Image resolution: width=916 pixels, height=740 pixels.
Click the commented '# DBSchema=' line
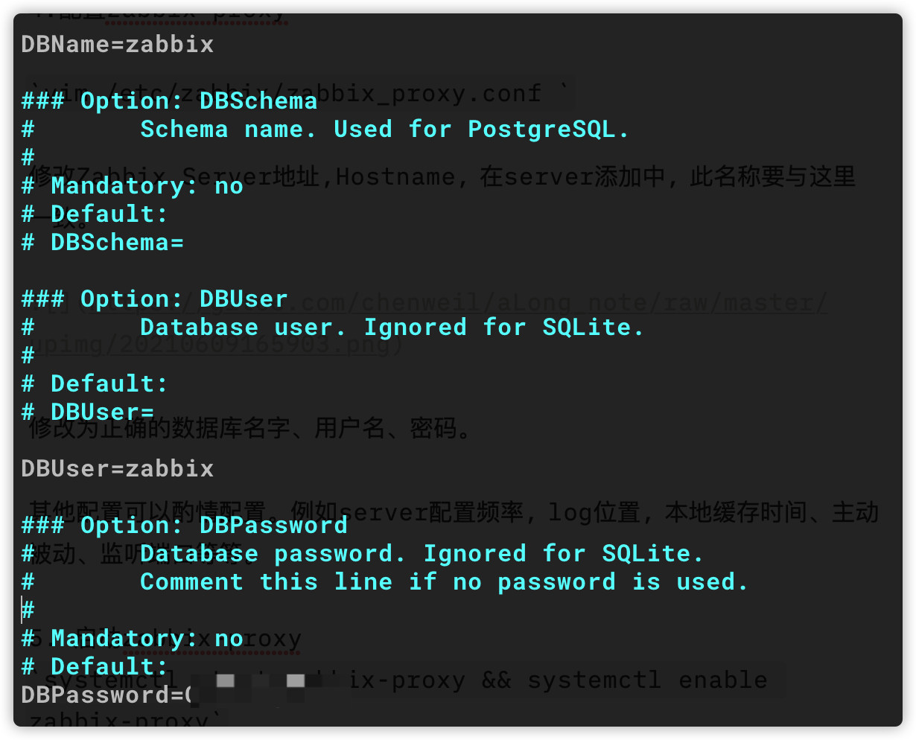pyautogui.click(x=103, y=243)
